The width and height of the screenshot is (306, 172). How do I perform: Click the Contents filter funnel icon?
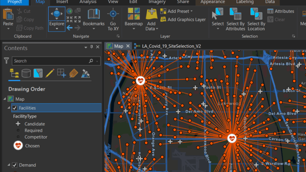click(x=6, y=61)
